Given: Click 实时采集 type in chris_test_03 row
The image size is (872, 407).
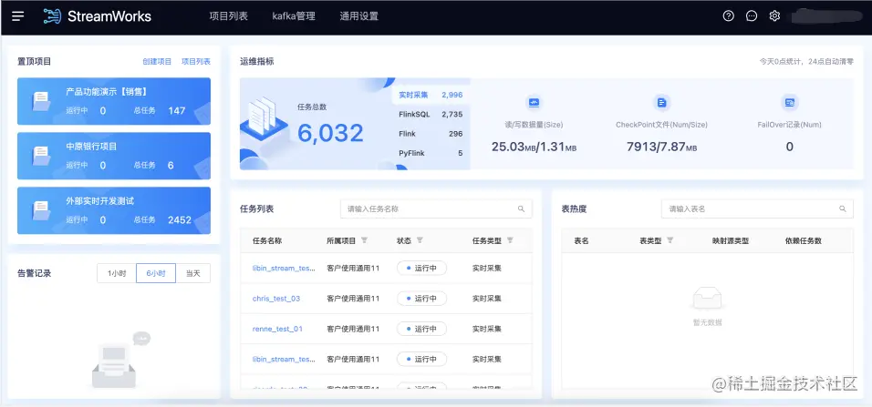Looking at the screenshot, I should (x=486, y=299).
